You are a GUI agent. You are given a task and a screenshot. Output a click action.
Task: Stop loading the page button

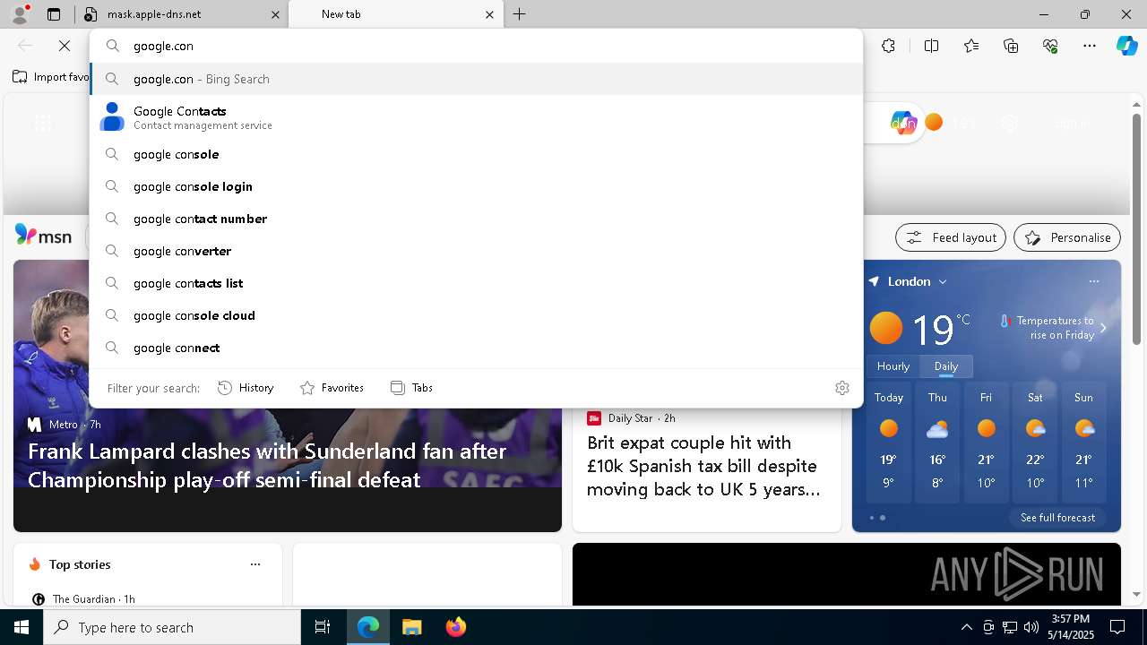point(65,46)
